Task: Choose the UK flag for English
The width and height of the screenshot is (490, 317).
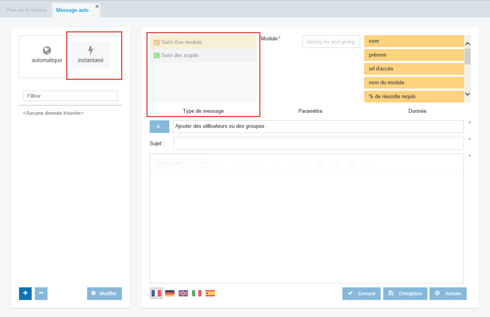Action: 183,293
